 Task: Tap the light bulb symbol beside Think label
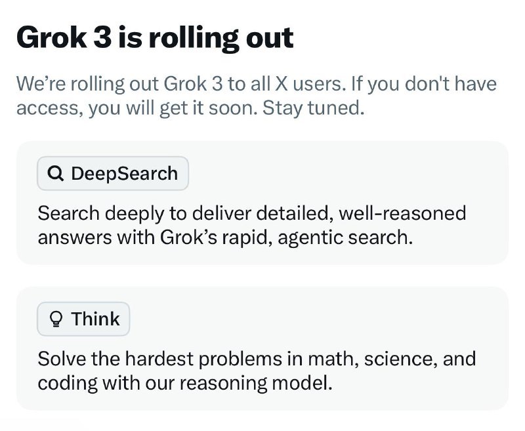(x=55, y=319)
